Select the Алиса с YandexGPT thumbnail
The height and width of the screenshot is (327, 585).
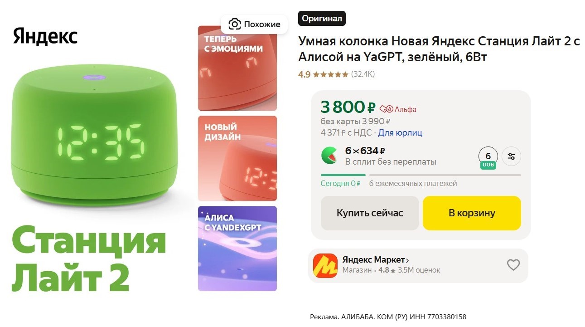(x=237, y=249)
